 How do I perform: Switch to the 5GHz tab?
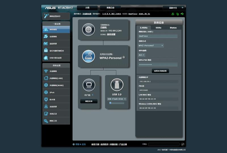pyautogui.click(x=158, y=28)
